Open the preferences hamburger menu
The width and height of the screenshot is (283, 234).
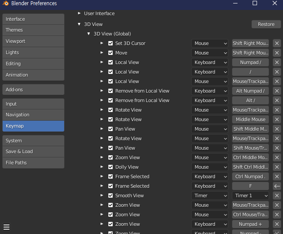[7, 227]
